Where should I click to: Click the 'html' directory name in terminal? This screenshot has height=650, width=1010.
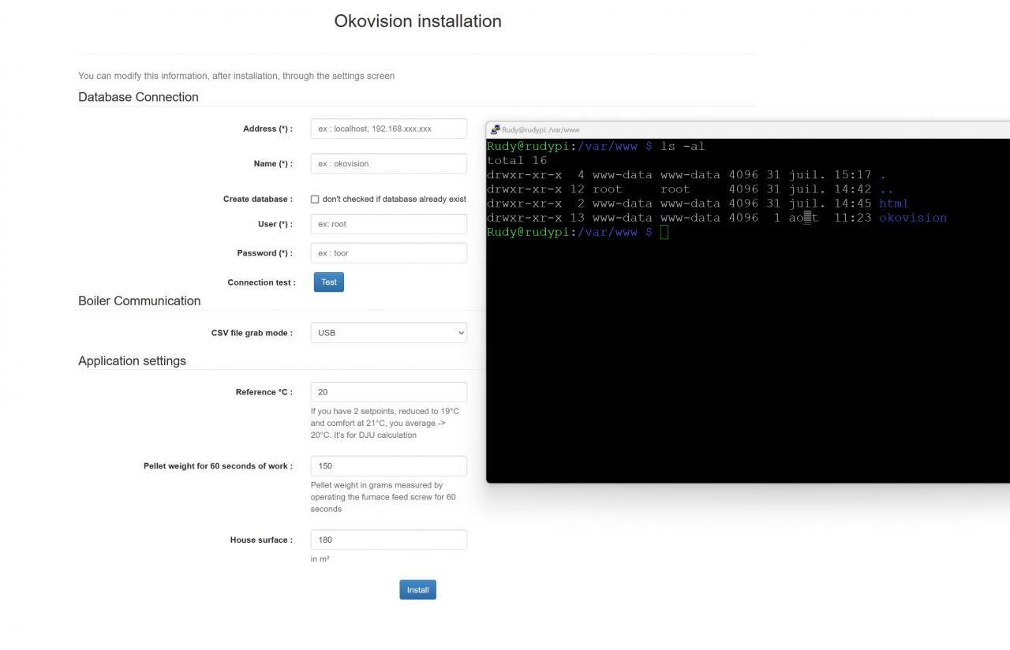click(x=894, y=204)
